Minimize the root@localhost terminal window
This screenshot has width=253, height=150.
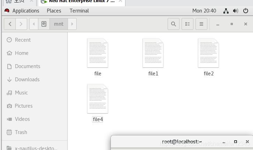point(224,142)
